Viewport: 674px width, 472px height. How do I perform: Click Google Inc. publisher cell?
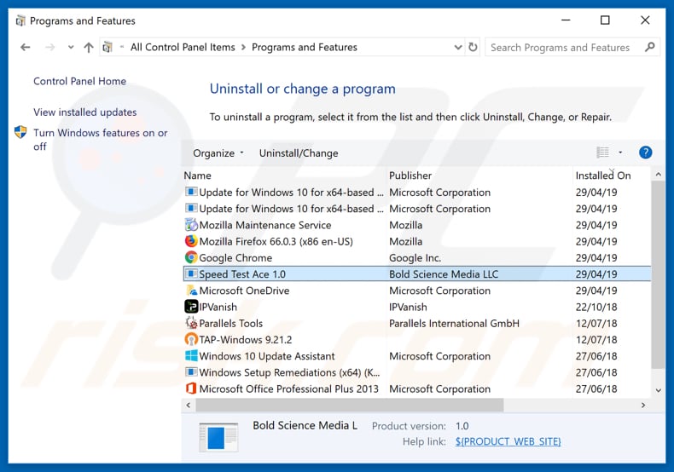coord(415,258)
